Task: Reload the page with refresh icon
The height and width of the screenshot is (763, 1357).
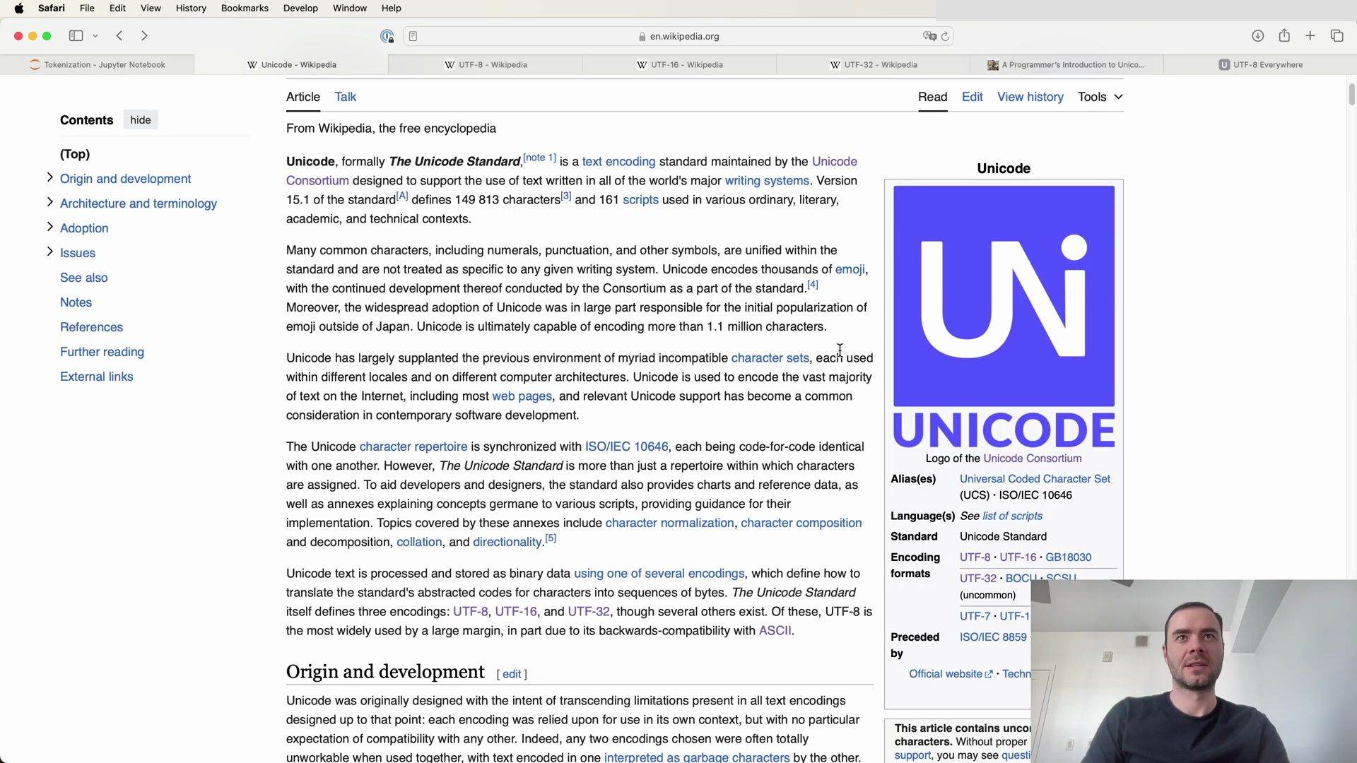Action: (x=945, y=36)
